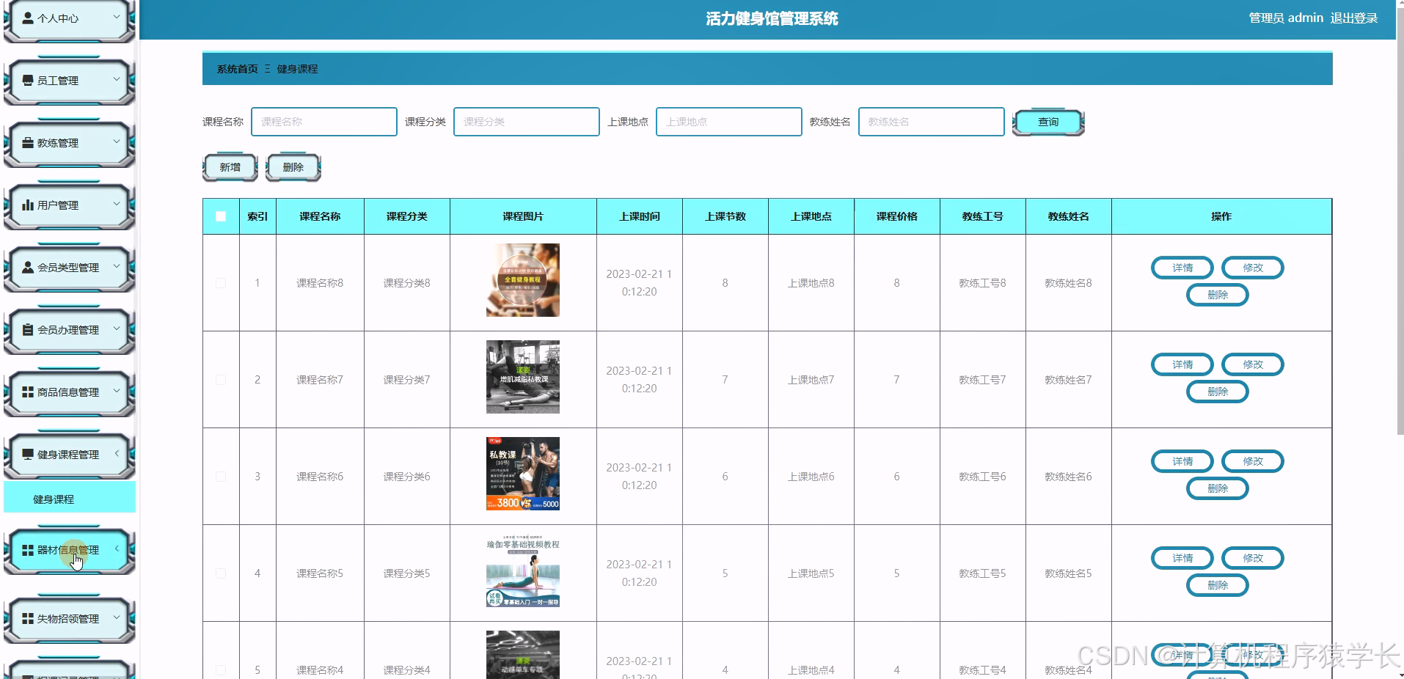1404x679 pixels.
Task: Expand the 教练管理 menu arrow
Action: (x=116, y=141)
